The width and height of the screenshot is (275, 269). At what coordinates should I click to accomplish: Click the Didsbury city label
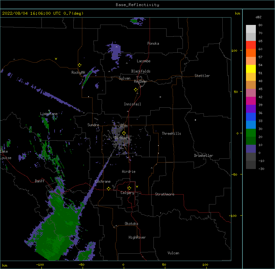pos(122,138)
